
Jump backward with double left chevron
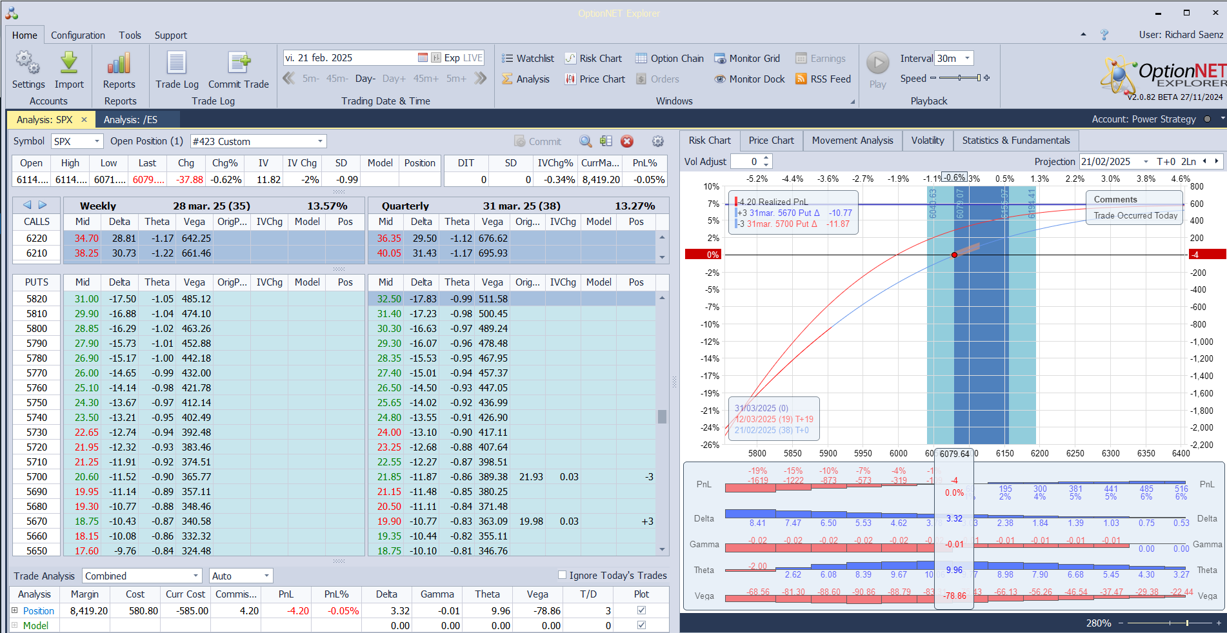pyautogui.click(x=289, y=79)
